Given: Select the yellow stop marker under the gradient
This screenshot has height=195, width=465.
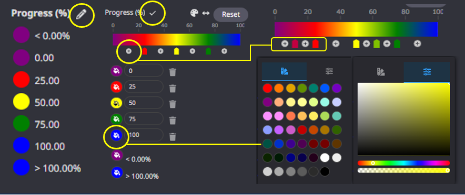Looking at the screenshot, I should 176,51.
